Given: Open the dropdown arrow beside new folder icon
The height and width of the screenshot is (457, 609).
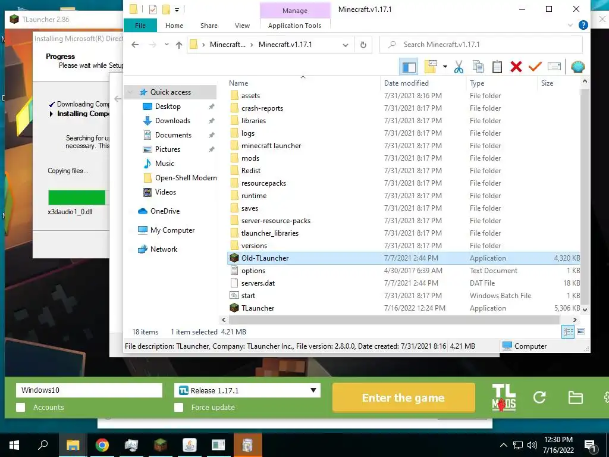Looking at the screenshot, I should [x=445, y=67].
